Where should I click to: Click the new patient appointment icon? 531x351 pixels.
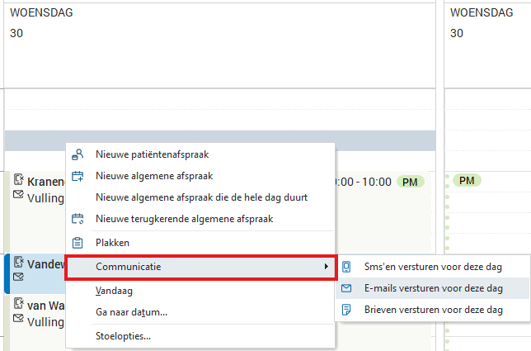pos(78,154)
